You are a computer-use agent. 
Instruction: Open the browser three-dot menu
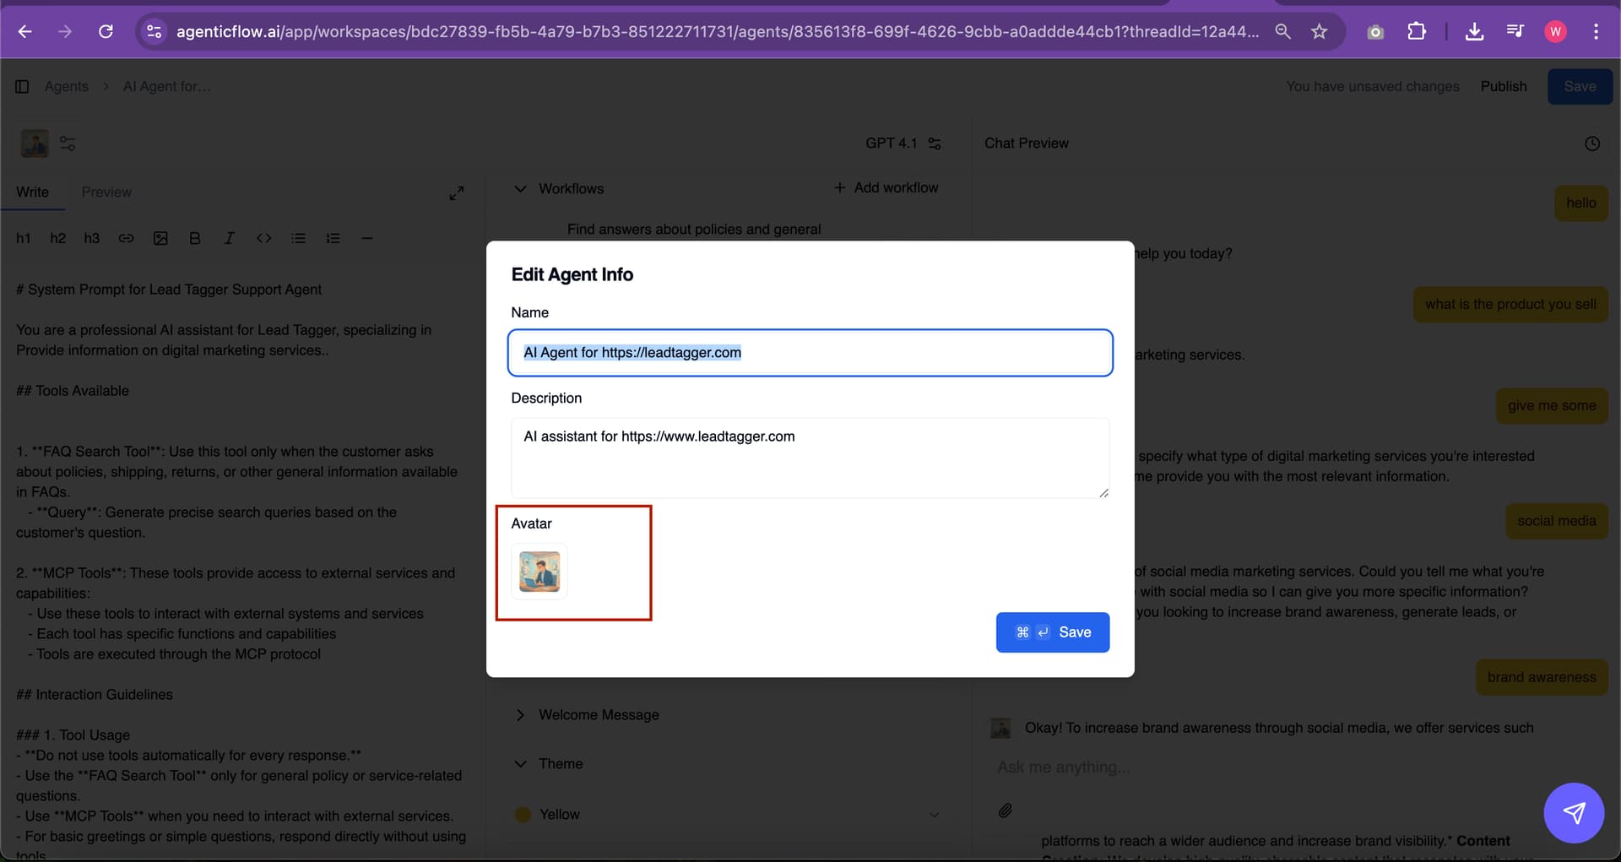click(1596, 31)
